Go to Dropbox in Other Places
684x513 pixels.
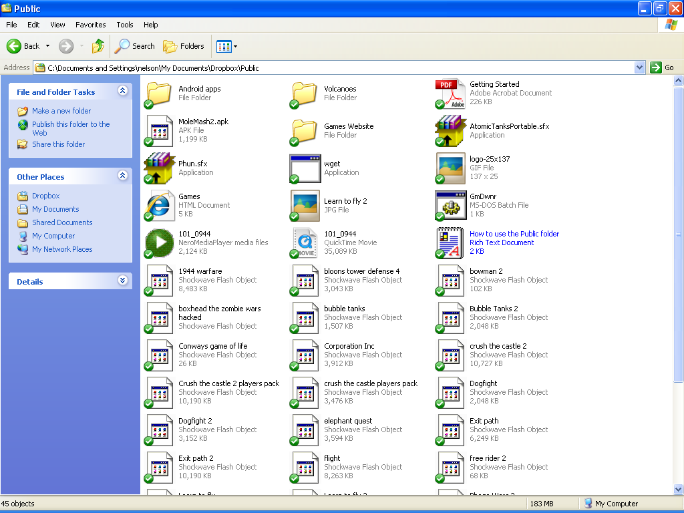coord(46,196)
